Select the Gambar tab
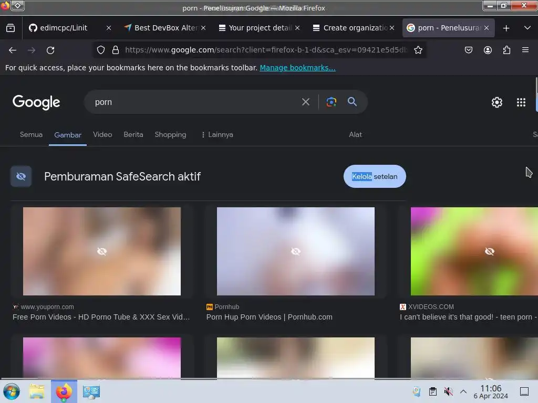Viewport: 538px width, 403px height. [68, 135]
